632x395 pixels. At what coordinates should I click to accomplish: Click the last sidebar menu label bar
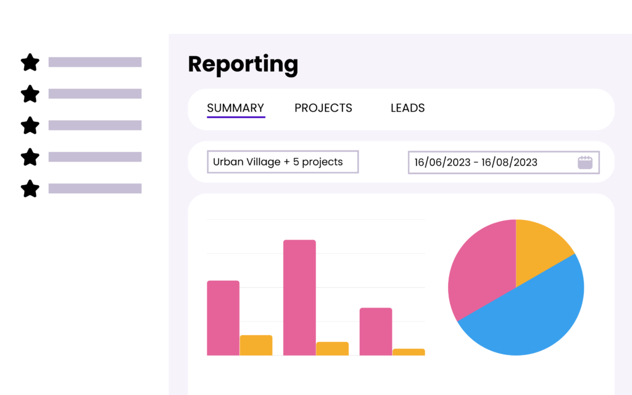95,188
